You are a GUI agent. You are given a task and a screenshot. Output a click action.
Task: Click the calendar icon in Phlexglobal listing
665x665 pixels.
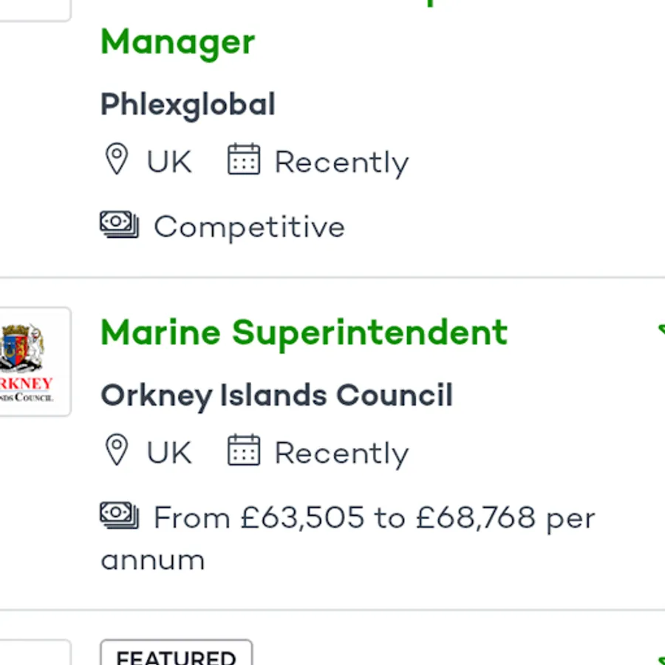[x=243, y=160]
